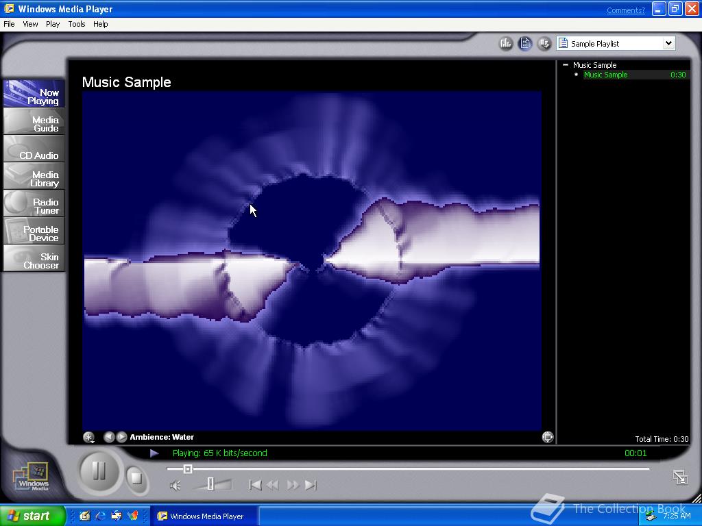Click the visualization name Ambience: Water

click(x=162, y=437)
